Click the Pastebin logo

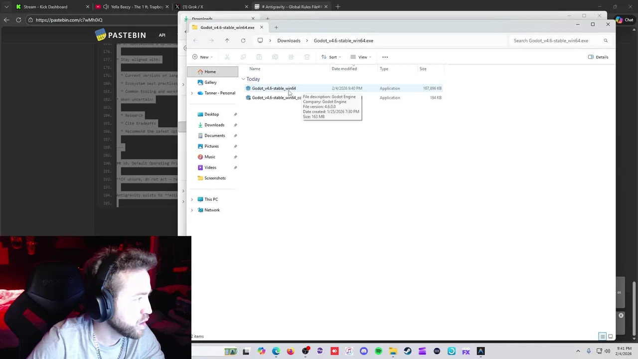click(x=121, y=35)
